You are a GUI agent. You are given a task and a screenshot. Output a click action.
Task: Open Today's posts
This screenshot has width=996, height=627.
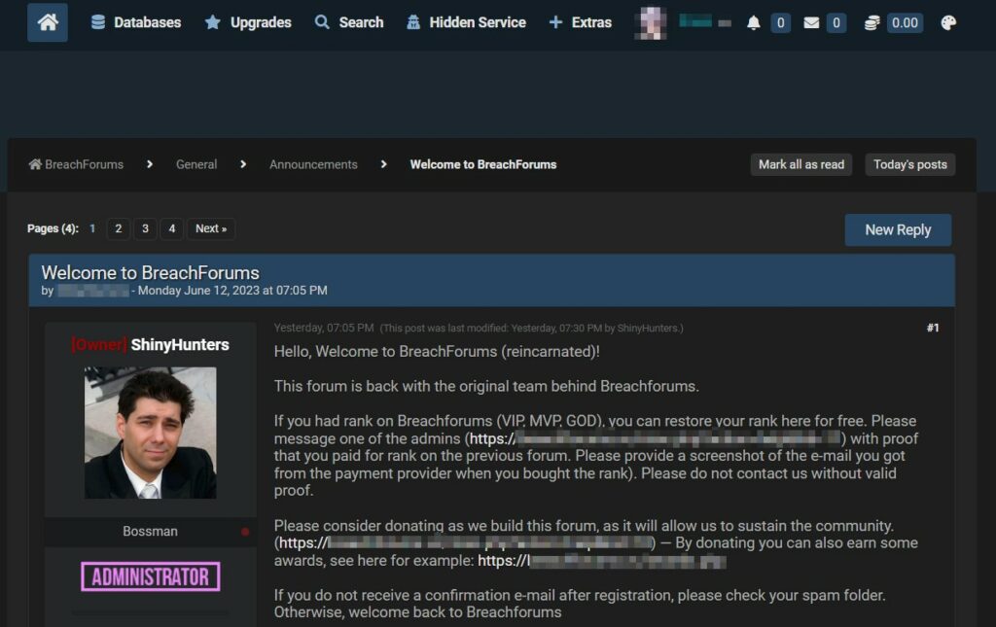[x=909, y=164]
